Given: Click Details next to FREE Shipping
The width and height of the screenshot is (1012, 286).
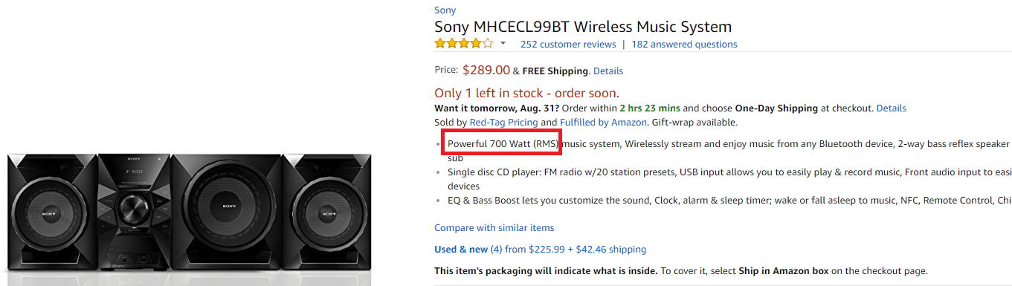Looking at the screenshot, I should point(608,71).
